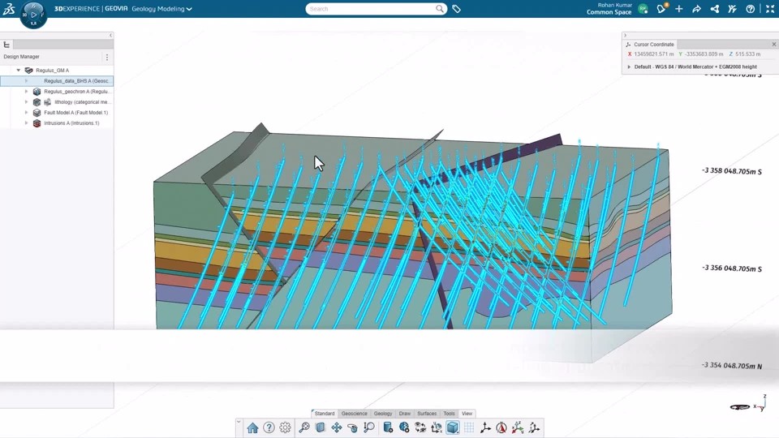
Task: Click the black axis triad tool
Action: [x=485, y=427]
